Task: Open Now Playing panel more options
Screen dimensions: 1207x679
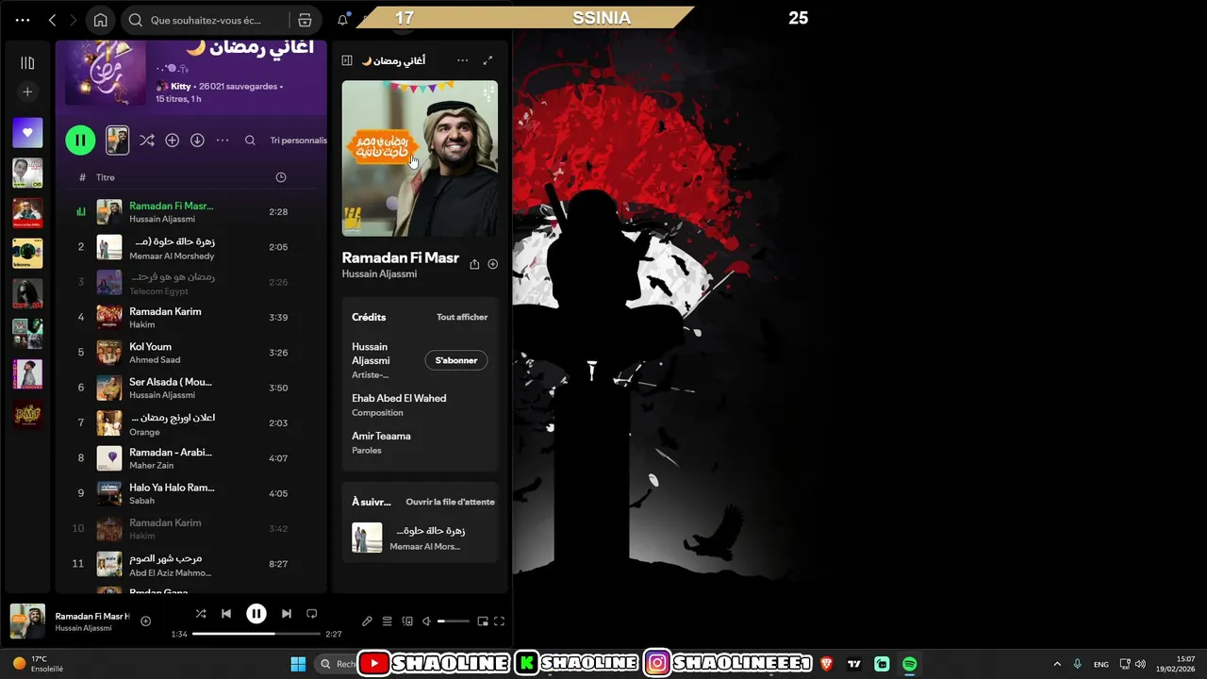Action: (462, 60)
